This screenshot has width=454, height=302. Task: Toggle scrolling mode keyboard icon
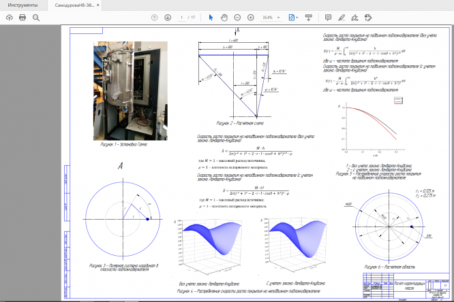click(309, 17)
